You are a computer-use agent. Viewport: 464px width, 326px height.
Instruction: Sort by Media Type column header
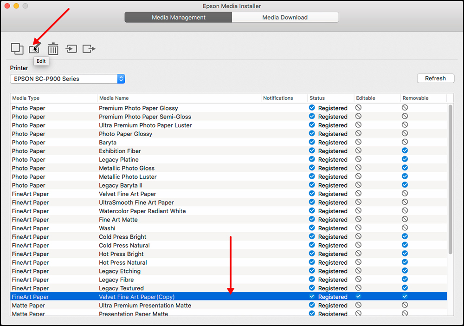(53, 98)
